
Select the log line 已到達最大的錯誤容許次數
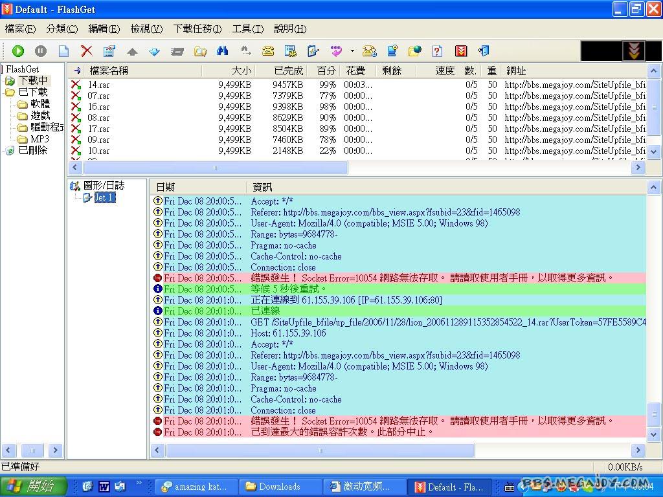point(399,432)
